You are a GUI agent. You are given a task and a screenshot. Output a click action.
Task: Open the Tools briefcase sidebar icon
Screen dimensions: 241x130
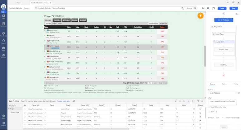[x=3, y=48]
